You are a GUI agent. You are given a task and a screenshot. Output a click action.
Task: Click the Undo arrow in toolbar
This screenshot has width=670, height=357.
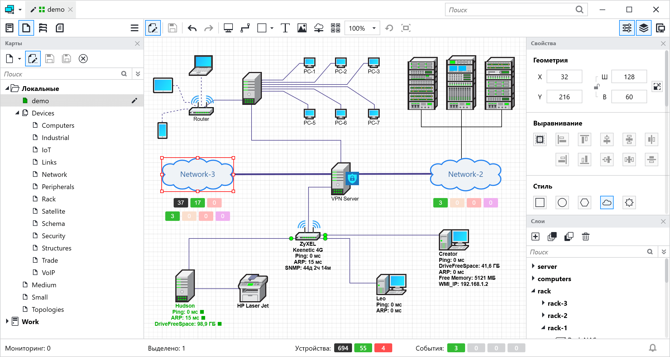click(192, 28)
